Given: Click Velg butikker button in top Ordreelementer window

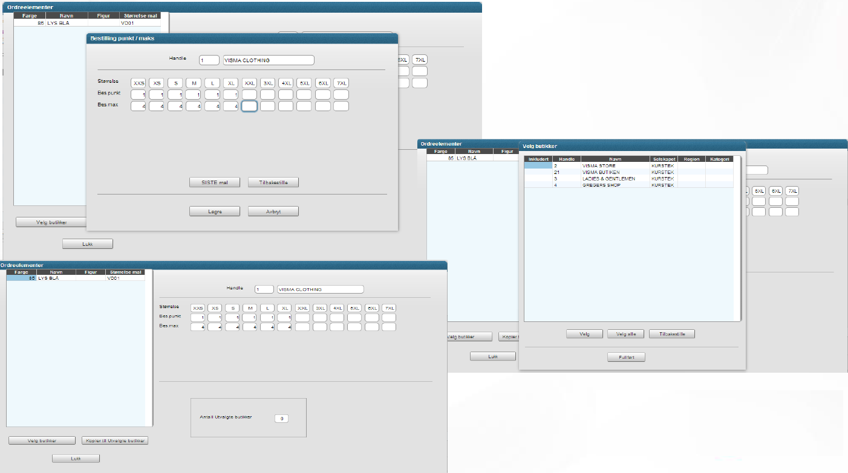Looking at the screenshot, I should tap(51, 222).
